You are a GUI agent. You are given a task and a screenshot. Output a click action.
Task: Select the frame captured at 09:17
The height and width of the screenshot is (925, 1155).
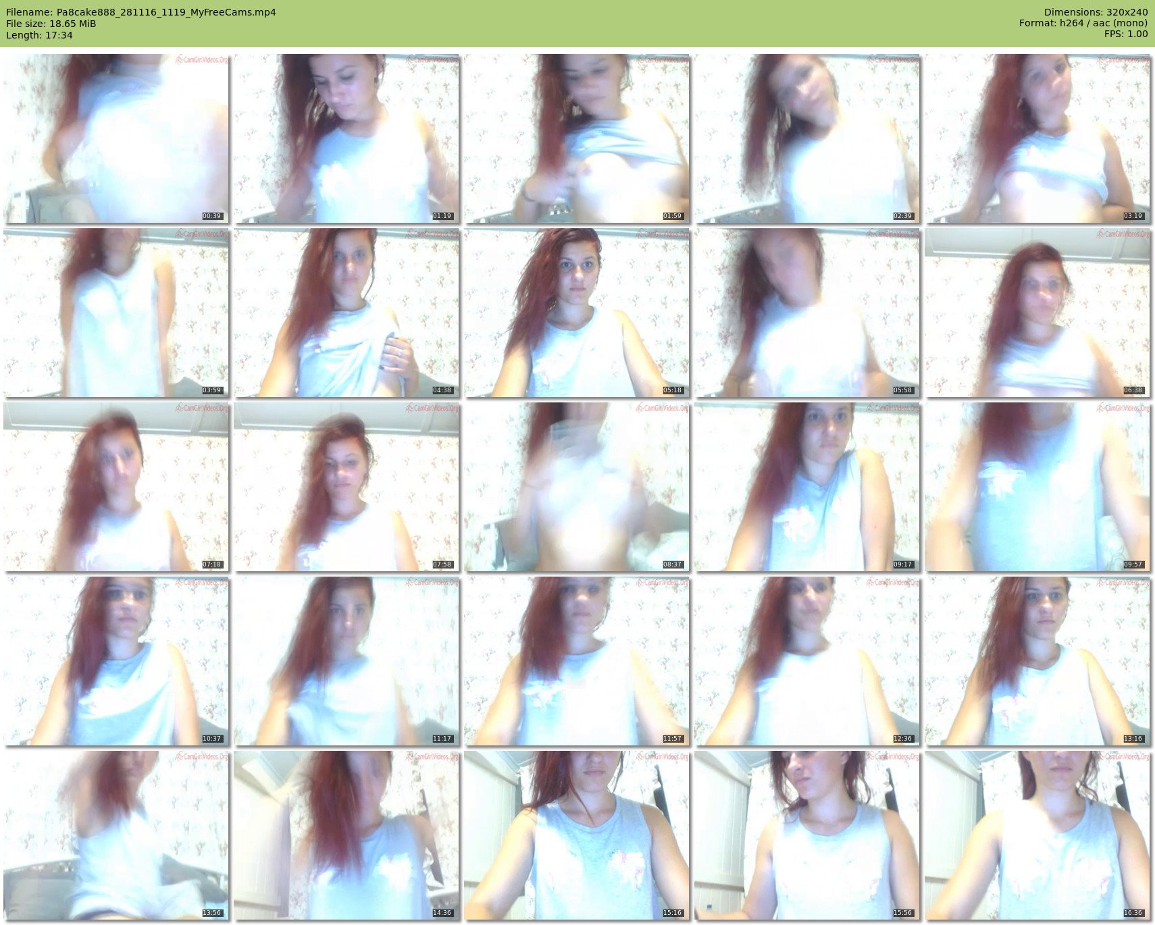pos(807,487)
